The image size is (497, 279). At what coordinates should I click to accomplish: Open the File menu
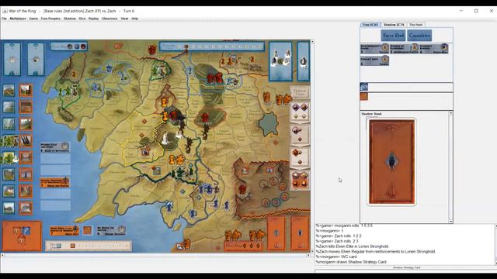click(4, 19)
